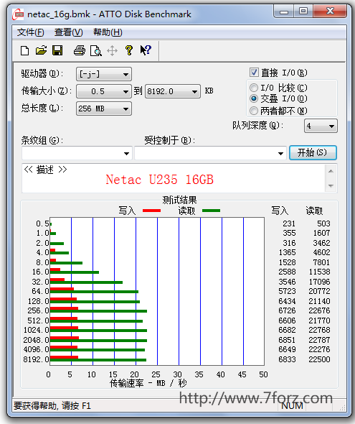Viewport: 355px width, 424px height.
Task: Click the 64.0 row label in chart
Action: (x=40, y=291)
